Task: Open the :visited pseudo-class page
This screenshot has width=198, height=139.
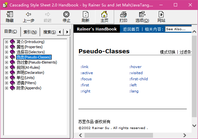Action: point(136,73)
